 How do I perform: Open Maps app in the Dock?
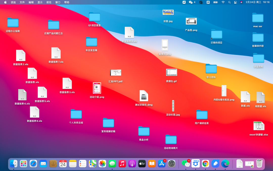tap(93, 164)
